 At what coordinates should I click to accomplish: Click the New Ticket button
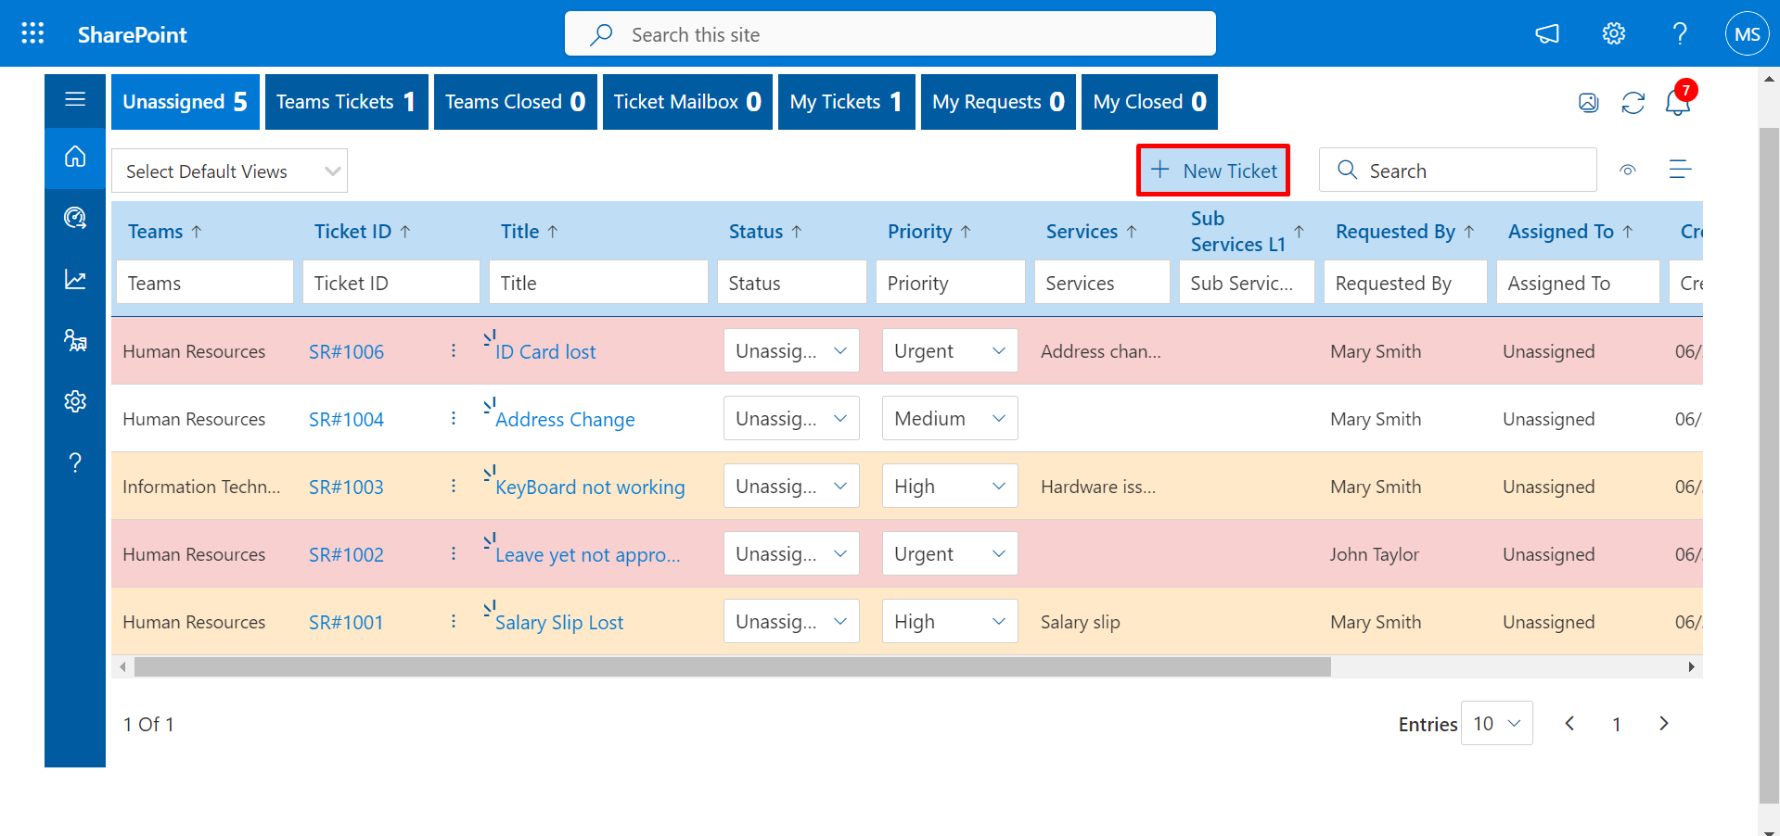1213,170
